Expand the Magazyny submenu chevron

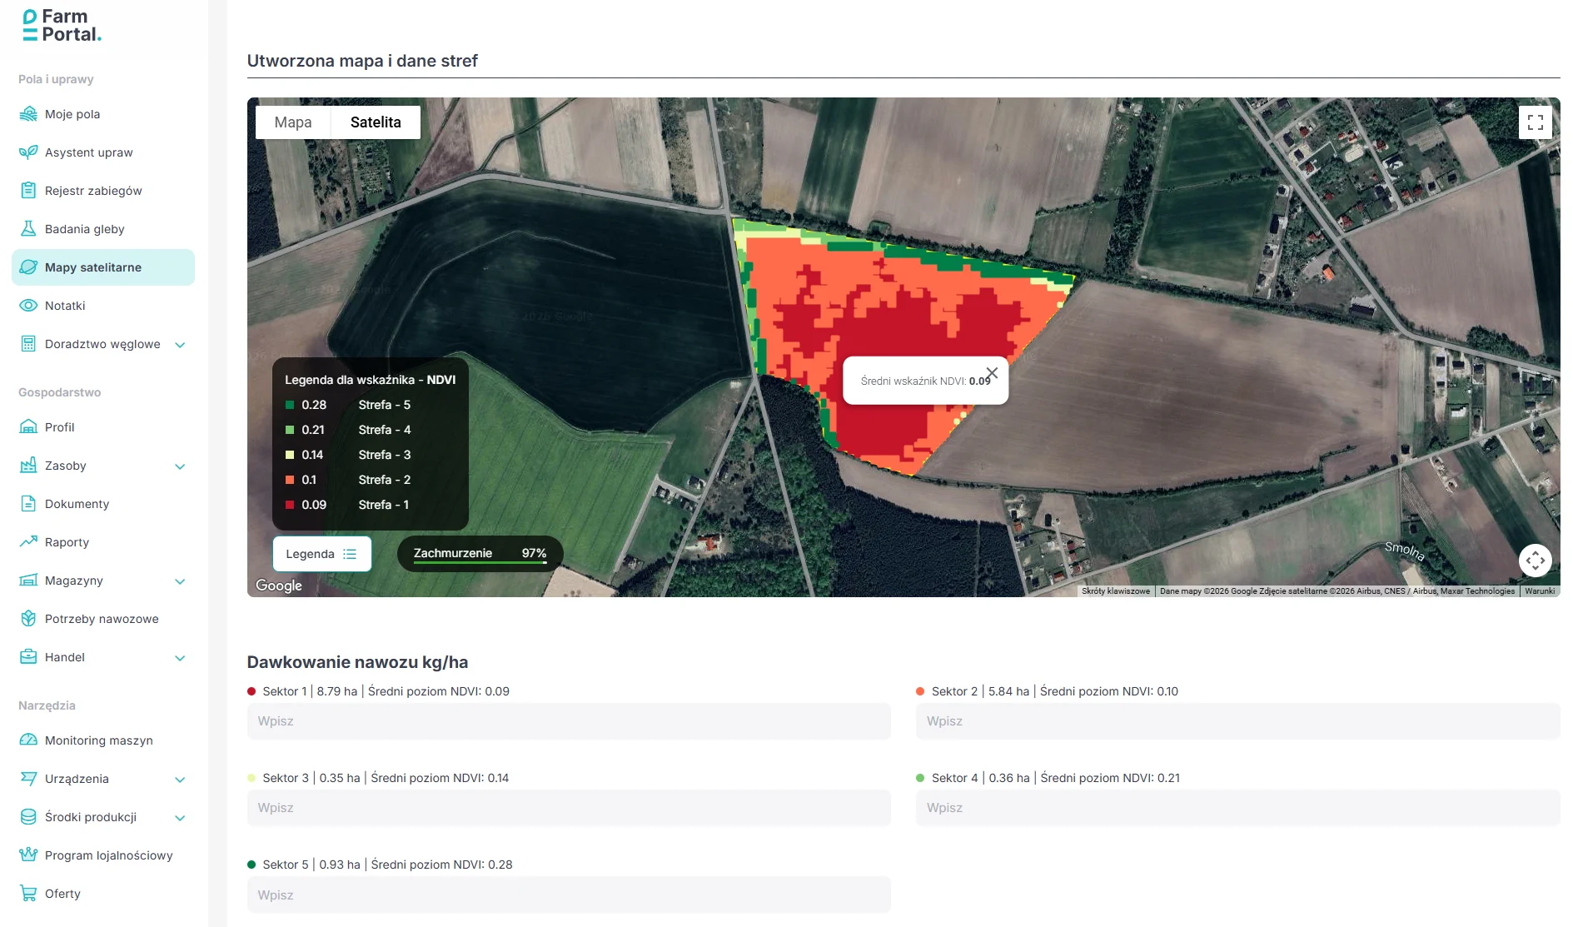(x=180, y=581)
